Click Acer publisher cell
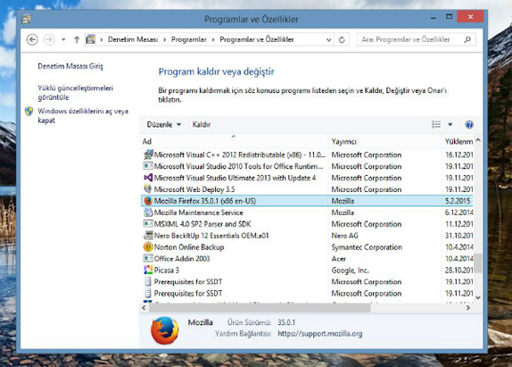Viewport: 512px width, 367px height. click(x=339, y=259)
